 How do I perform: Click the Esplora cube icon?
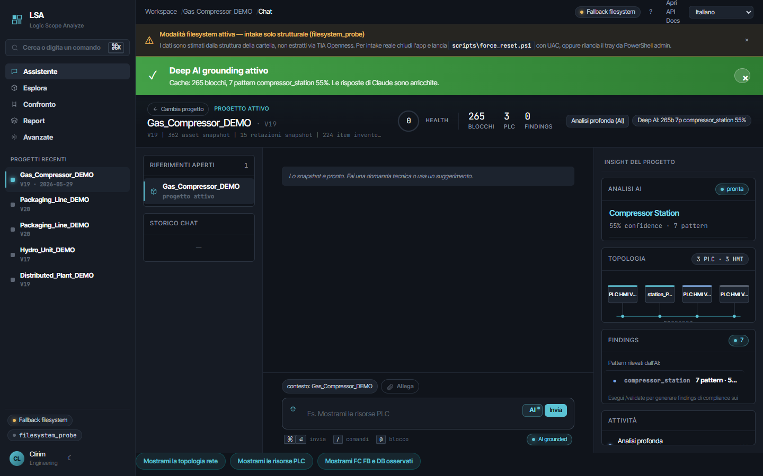[x=14, y=88]
